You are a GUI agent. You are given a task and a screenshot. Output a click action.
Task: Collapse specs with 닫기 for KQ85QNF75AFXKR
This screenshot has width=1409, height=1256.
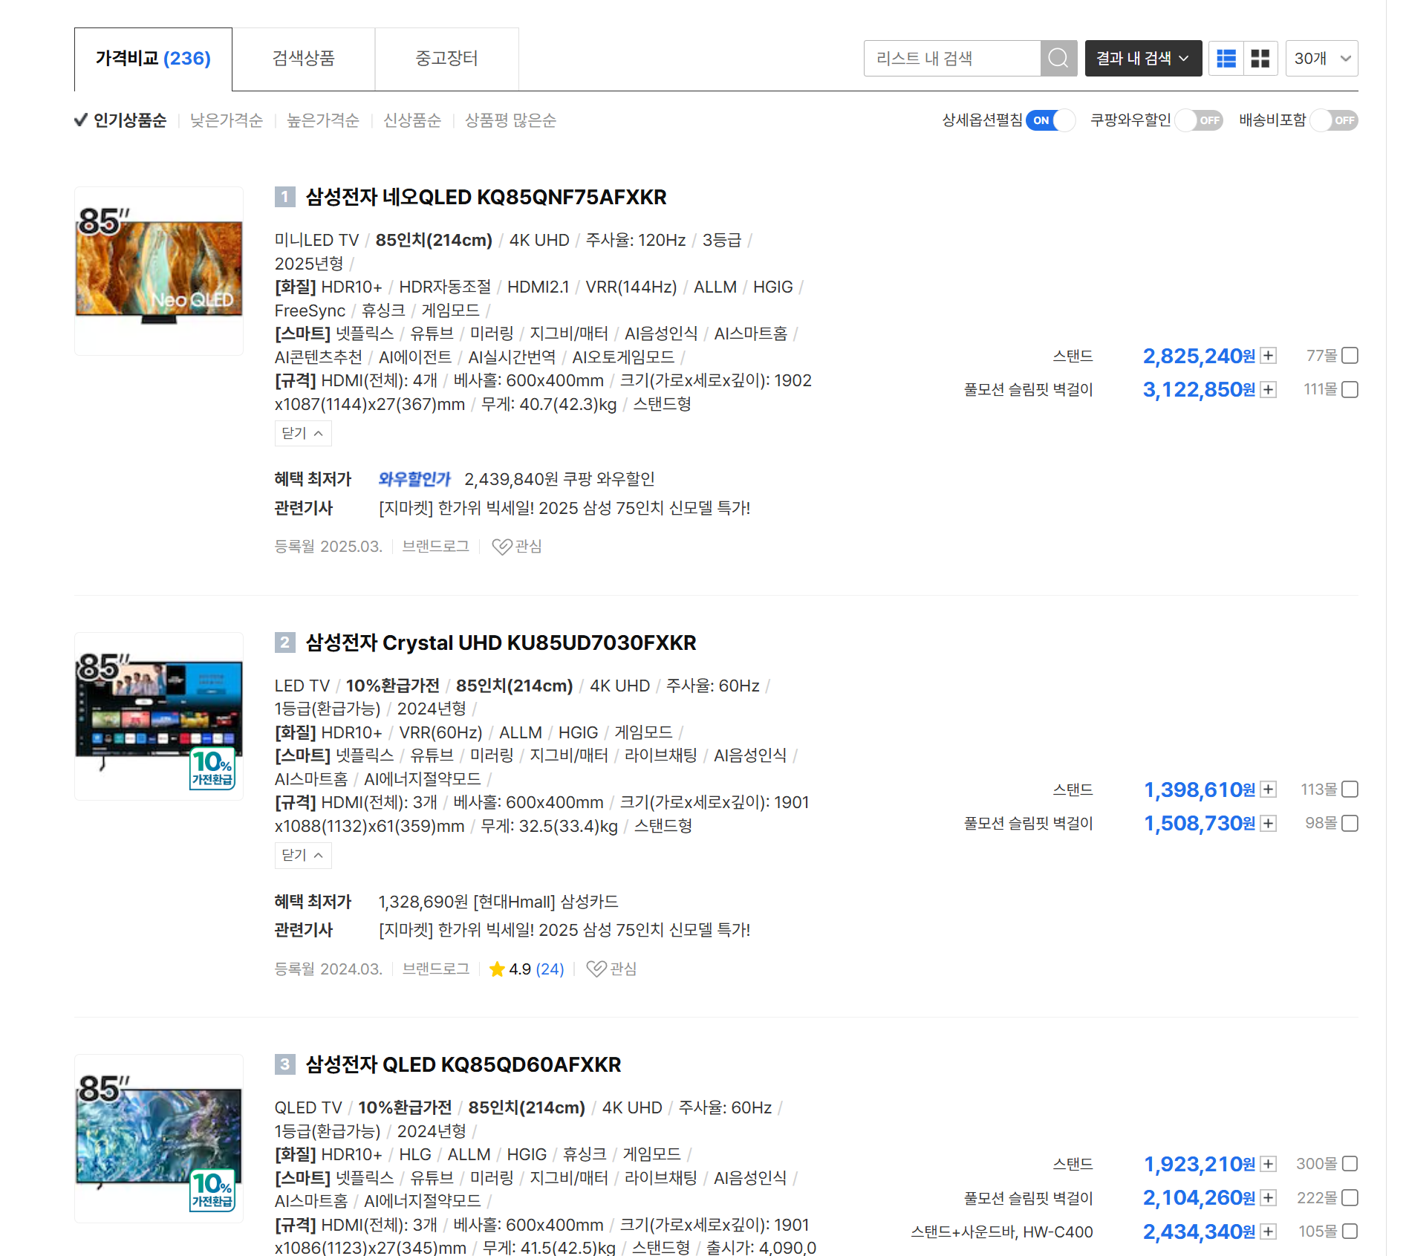[303, 433]
